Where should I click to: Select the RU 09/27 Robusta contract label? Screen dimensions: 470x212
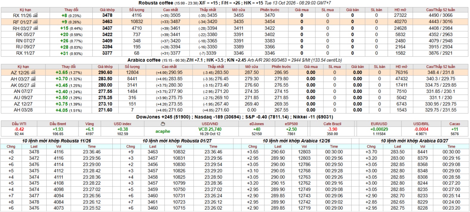[25, 47]
